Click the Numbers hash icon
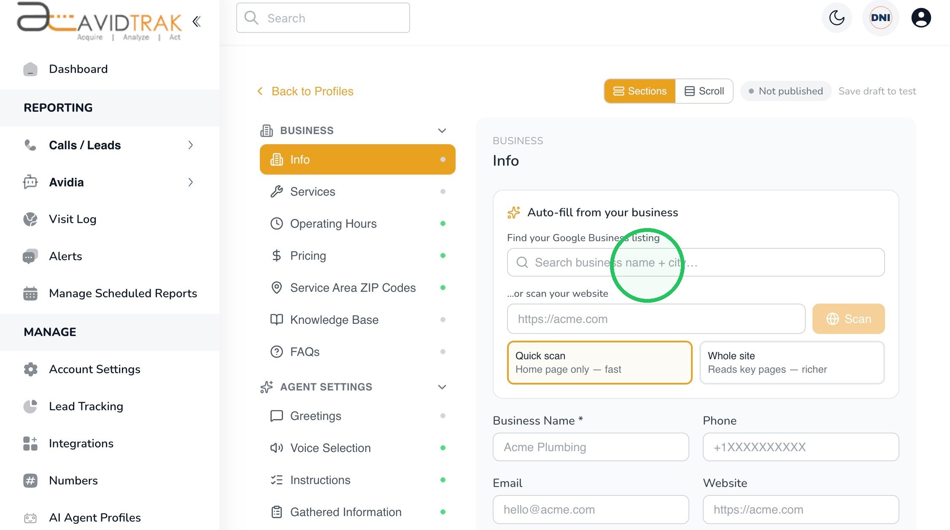Screen dimensions: 950x530 tap(30, 481)
